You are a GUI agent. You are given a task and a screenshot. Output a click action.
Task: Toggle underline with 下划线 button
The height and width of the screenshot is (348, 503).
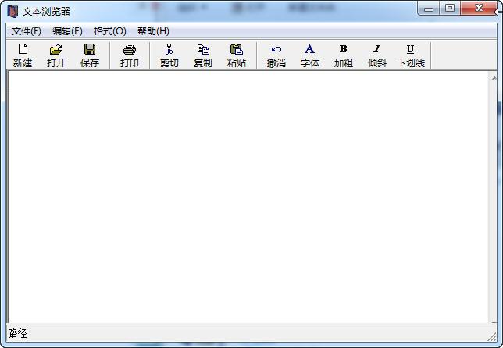pyautogui.click(x=411, y=55)
